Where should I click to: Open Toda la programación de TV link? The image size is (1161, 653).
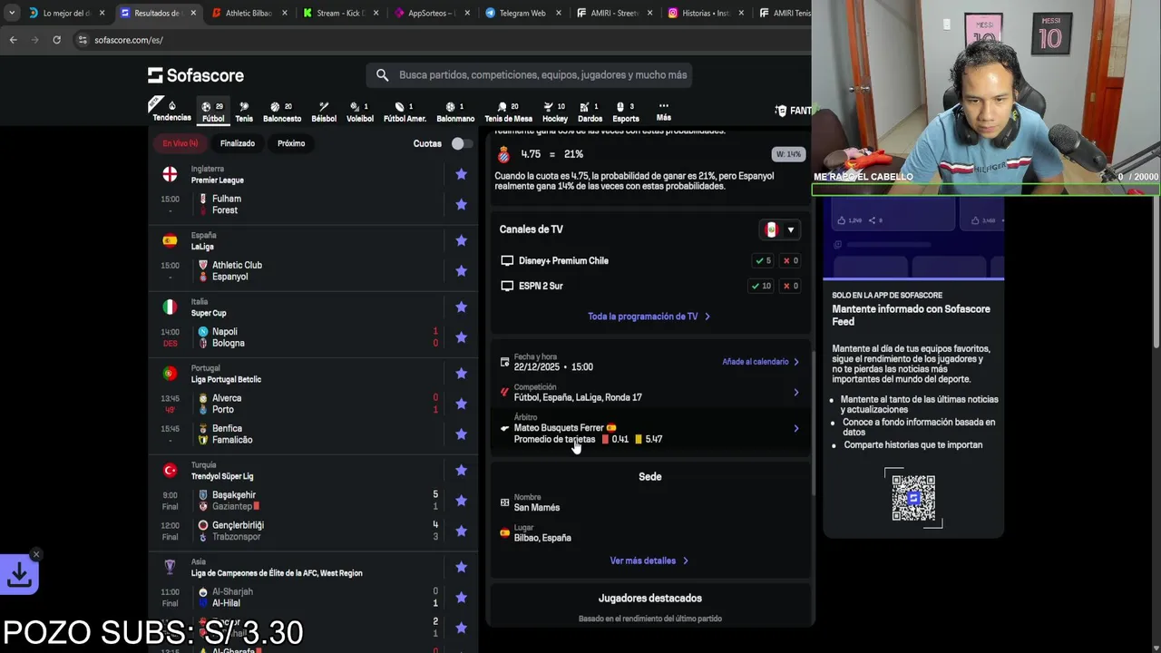[x=649, y=317]
